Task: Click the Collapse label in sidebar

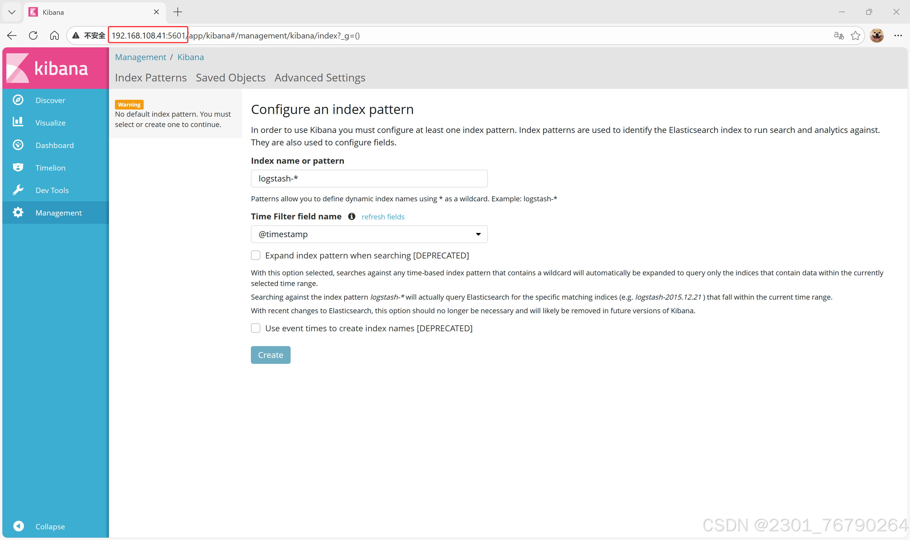Action: click(50, 527)
